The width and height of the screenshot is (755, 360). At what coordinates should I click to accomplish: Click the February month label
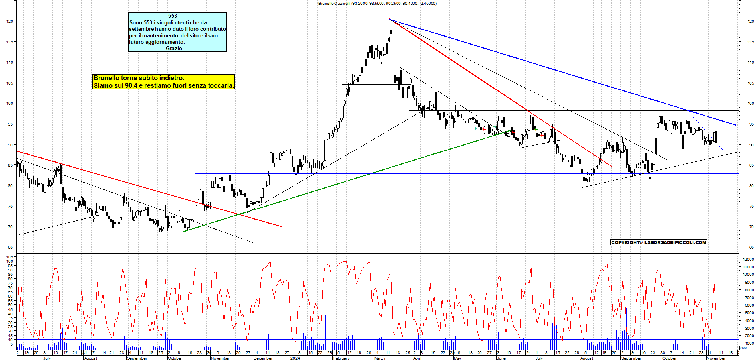tap(342, 358)
